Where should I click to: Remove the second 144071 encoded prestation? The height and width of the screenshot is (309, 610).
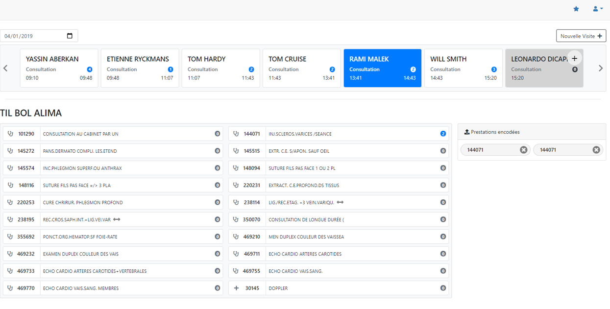coord(596,150)
